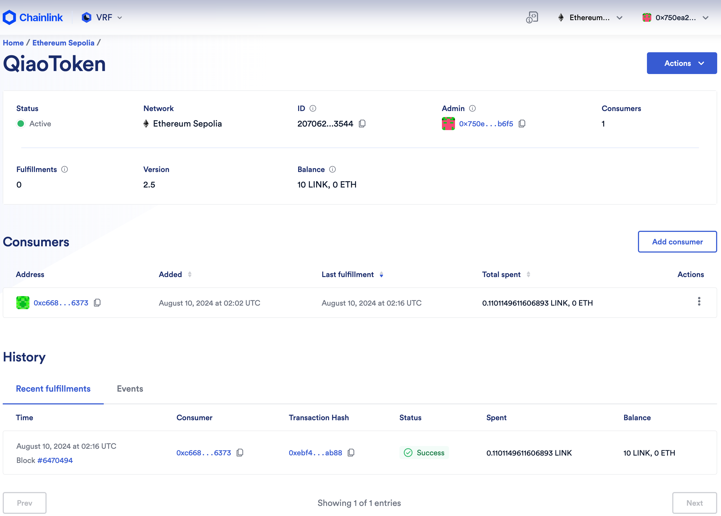Show info about Balance

point(332,170)
